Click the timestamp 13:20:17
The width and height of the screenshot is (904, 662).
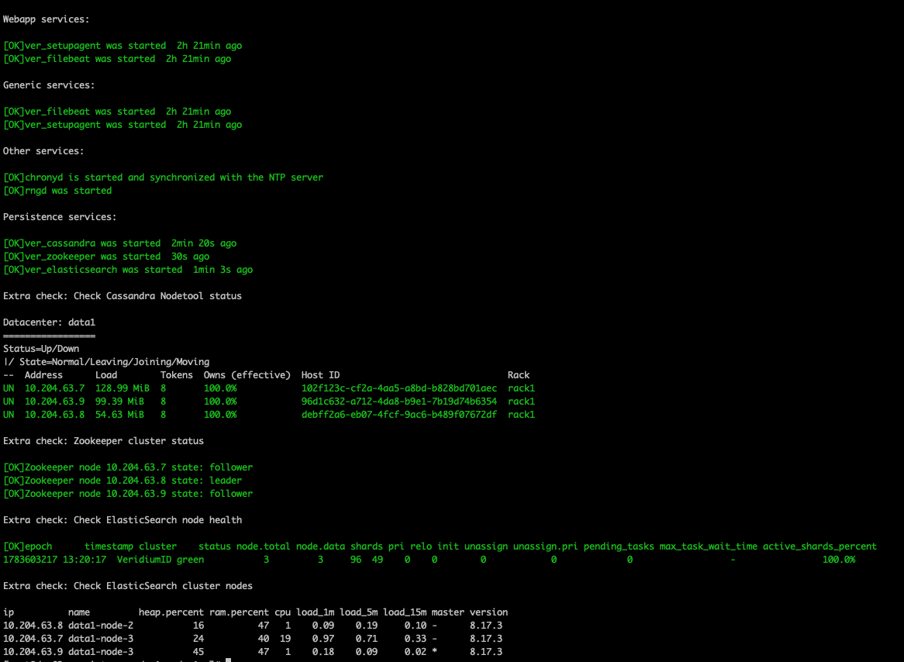tap(85, 560)
